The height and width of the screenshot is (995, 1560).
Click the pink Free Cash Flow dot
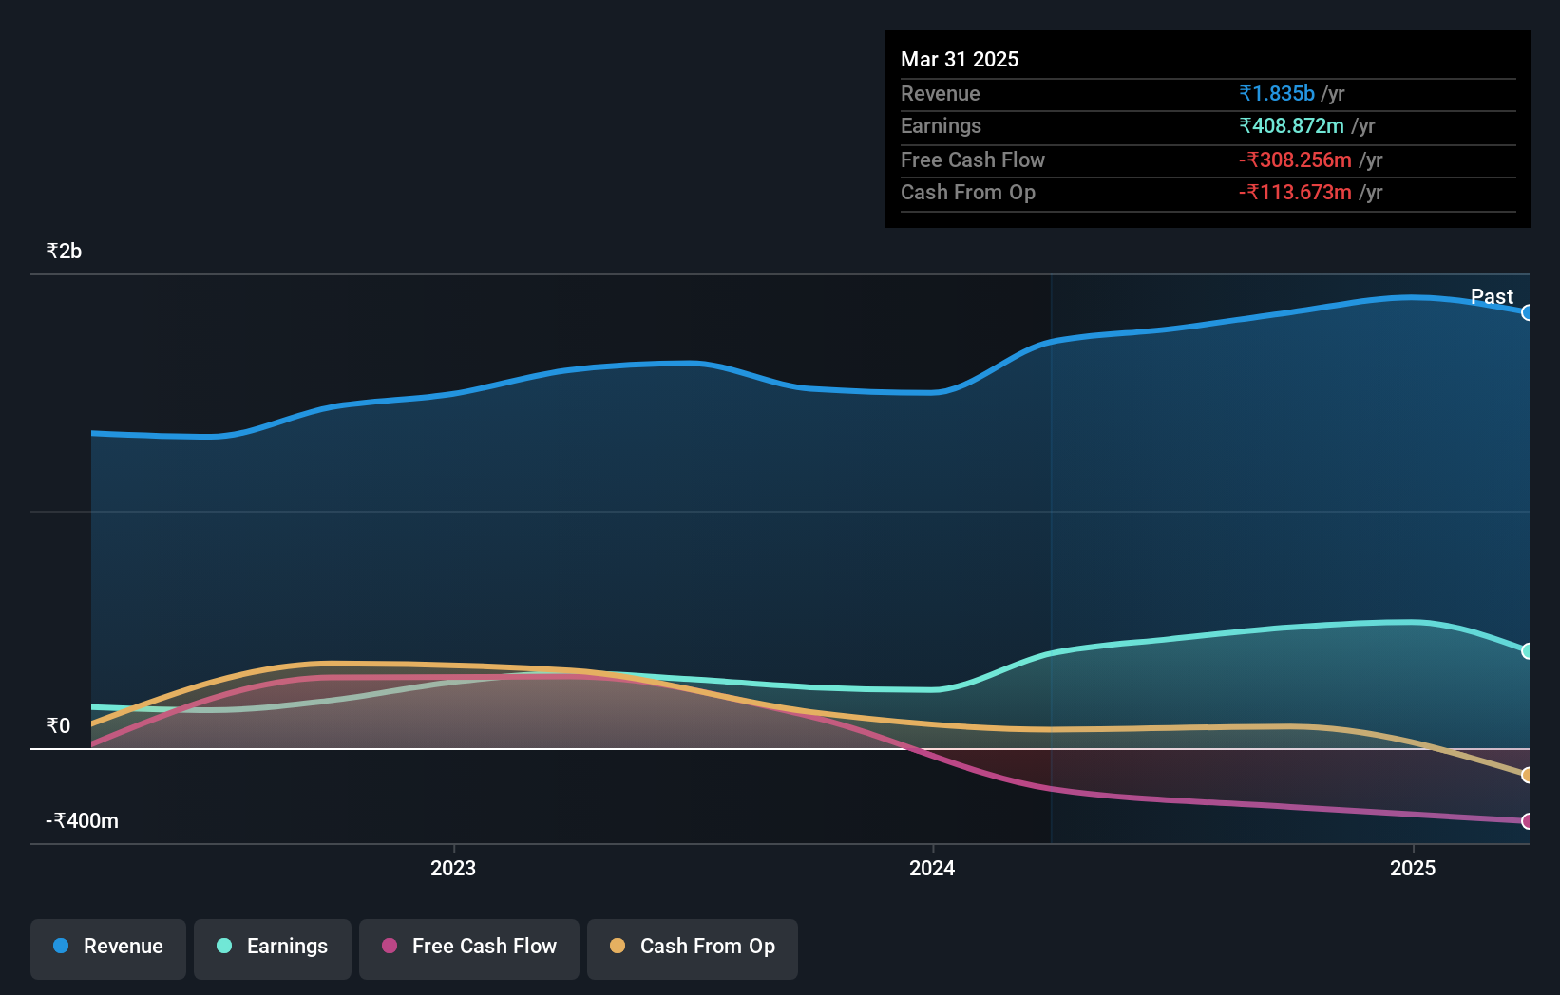click(x=388, y=947)
